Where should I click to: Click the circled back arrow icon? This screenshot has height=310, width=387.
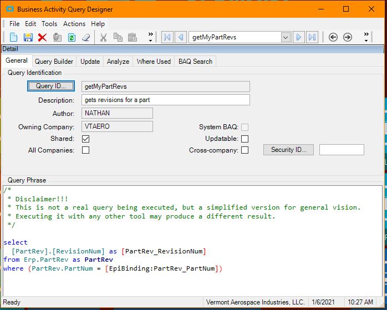coord(333,37)
